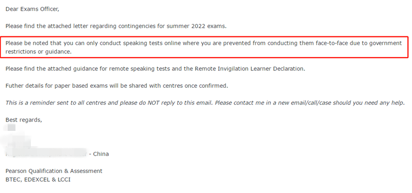This screenshot has height=193, width=412.
Task: Click 'Please be noted' at the start of the highlight
Action: [x=24, y=43]
